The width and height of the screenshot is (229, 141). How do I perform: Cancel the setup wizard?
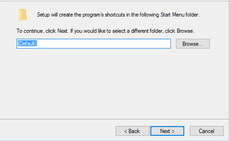point(207,131)
